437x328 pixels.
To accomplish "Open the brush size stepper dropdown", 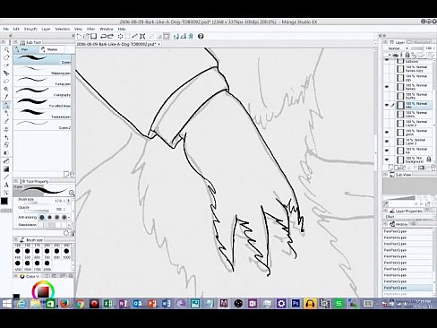I will click(68, 201).
